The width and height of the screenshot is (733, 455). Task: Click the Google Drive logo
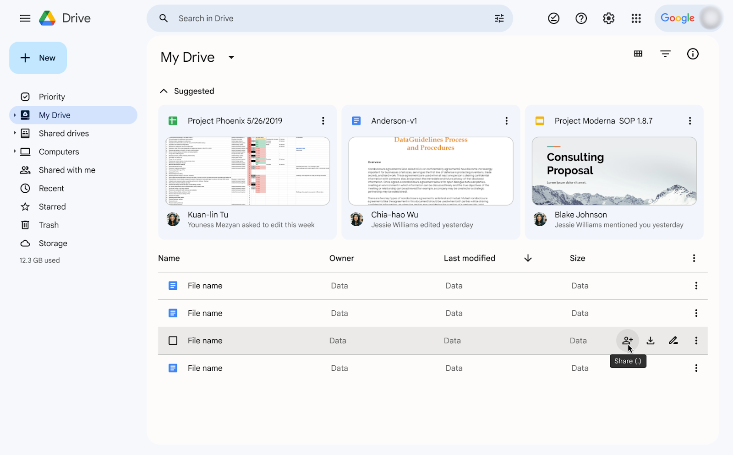(x=47, y=18)
